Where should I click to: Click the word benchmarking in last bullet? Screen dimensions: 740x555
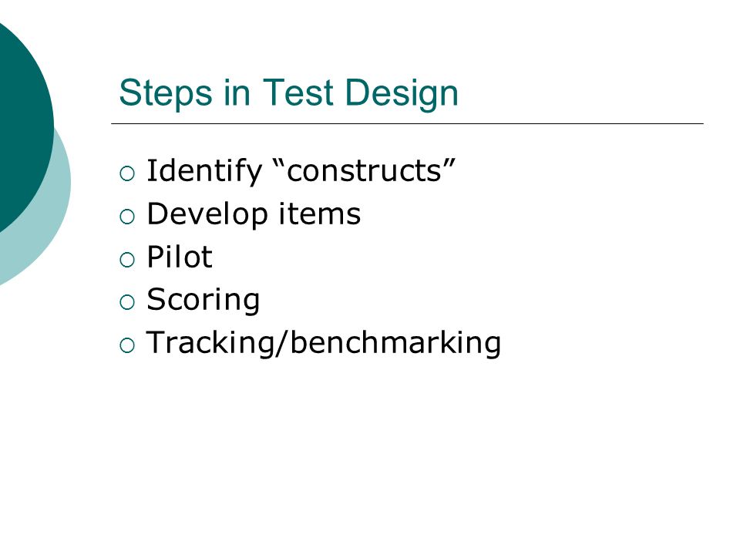395,343
